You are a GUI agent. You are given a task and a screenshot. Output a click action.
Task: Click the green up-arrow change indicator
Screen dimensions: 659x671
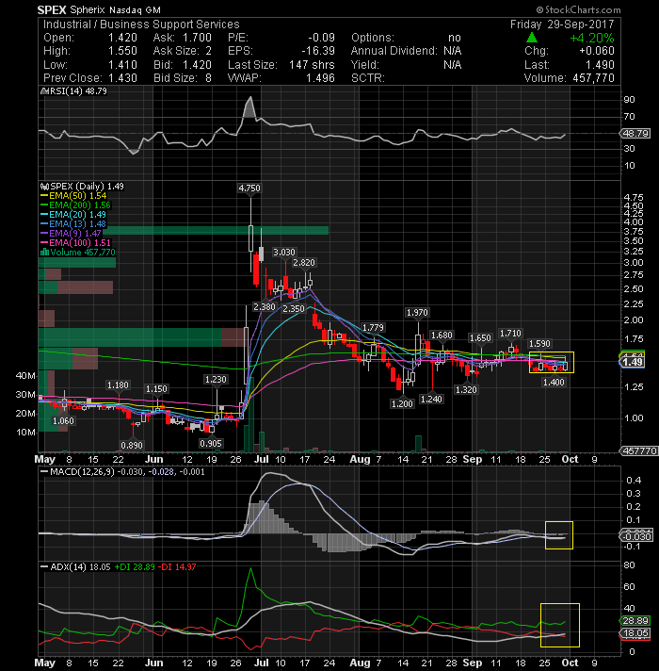[x=531, y=38]
